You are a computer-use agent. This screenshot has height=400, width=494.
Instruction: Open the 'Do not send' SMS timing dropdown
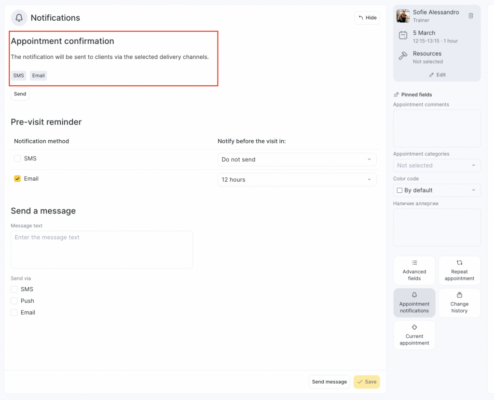pyautogui.click(x=297, y=160)
